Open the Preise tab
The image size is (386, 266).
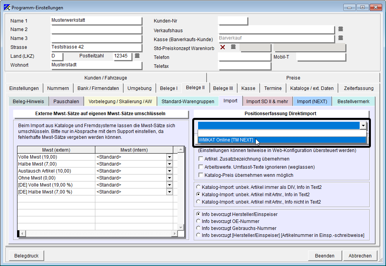click(x=293, y=78)
